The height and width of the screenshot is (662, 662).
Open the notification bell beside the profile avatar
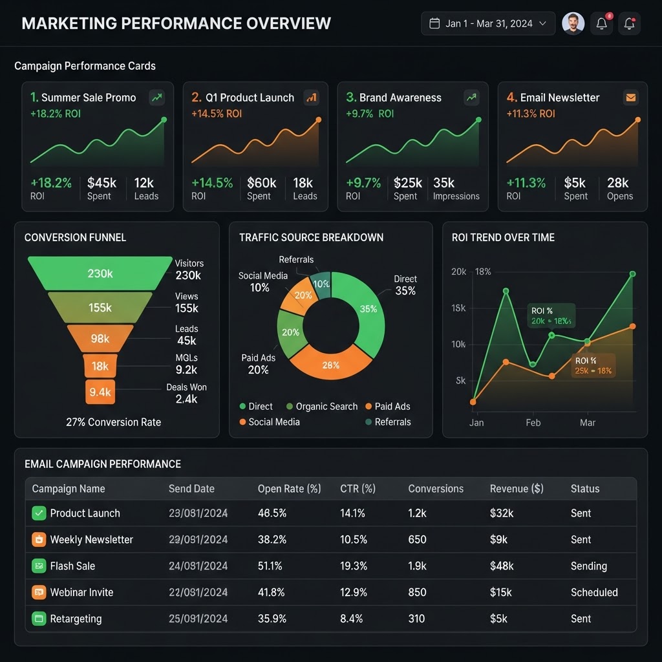[602, 23]
